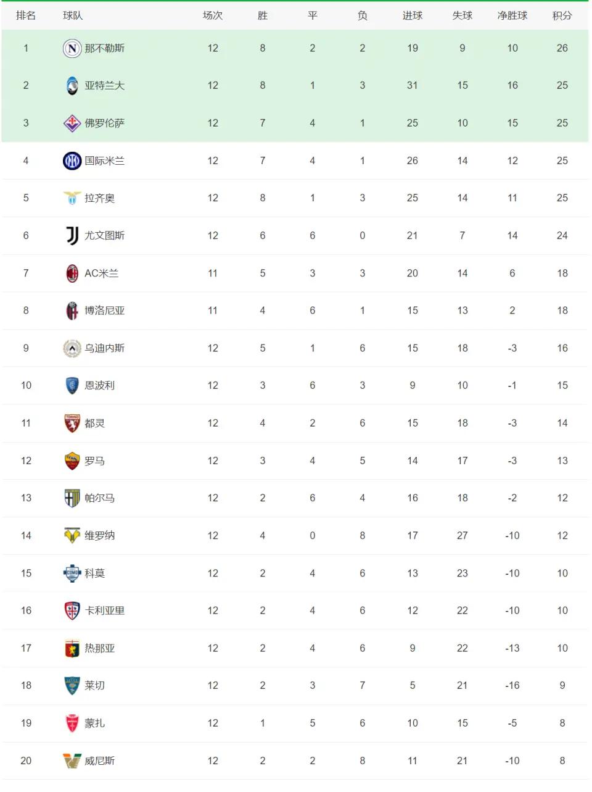The image size is (592, 792).
Task: Click the Atalanta club crest
Action: pyautogui.click(x=72, y=86)
